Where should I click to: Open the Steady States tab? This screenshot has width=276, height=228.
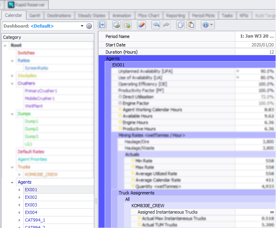pyautogui.click(x=91, y=16)
